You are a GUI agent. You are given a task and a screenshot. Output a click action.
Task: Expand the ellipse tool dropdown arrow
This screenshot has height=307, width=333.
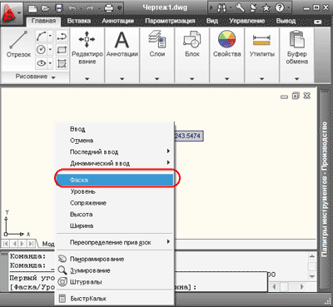click(x=50, y=63)
